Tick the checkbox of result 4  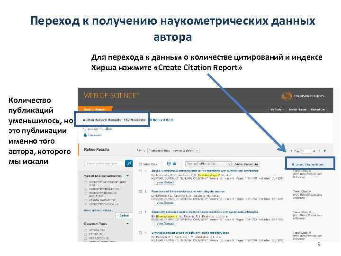click(140, 233)
